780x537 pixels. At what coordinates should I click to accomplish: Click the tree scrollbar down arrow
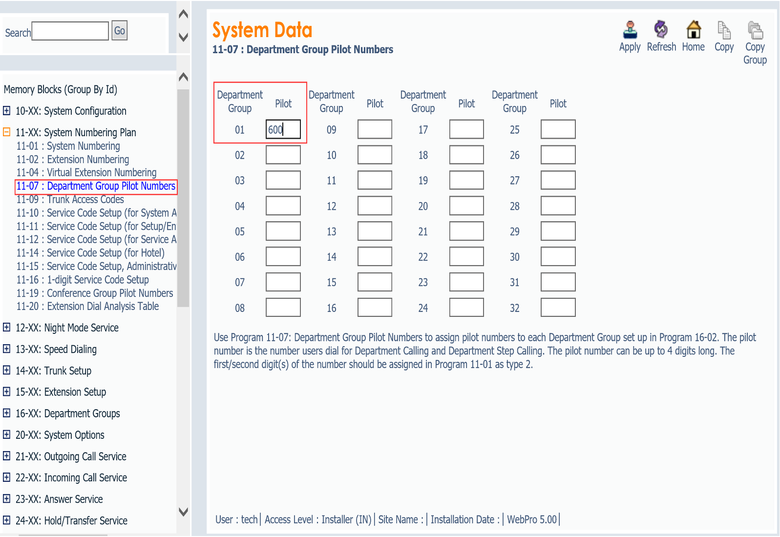point(184,512)
